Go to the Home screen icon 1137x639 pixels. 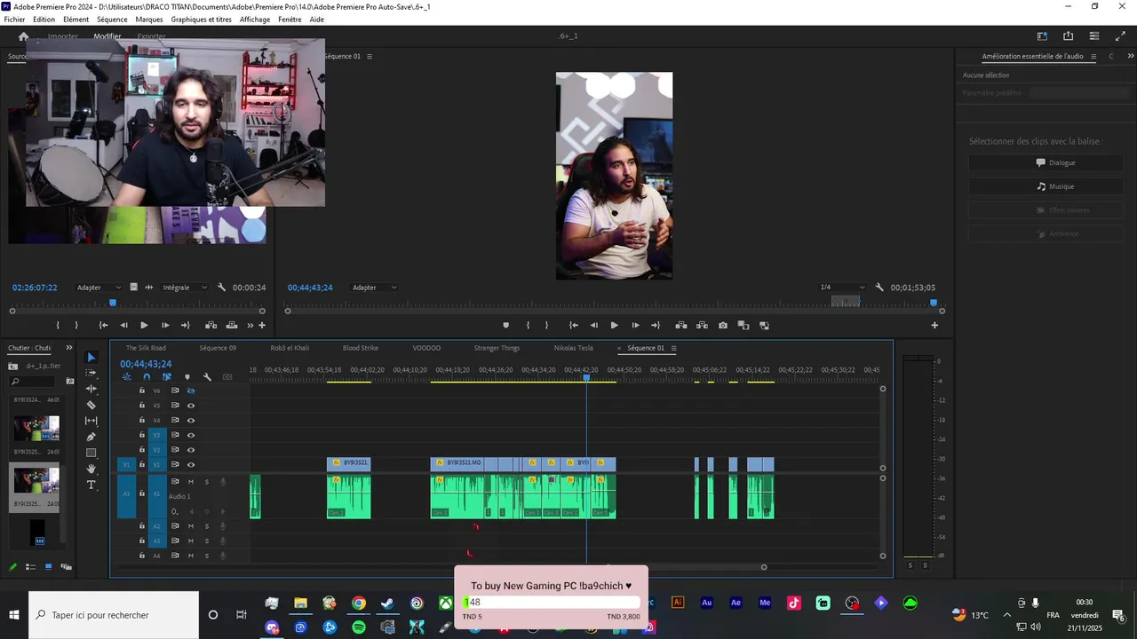click(x=24, y=36)
